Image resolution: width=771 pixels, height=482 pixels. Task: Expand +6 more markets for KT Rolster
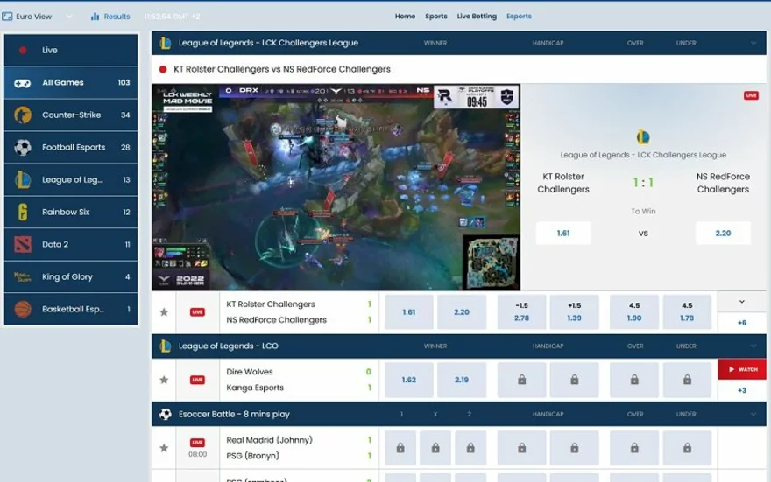click(x=741, y=323)
